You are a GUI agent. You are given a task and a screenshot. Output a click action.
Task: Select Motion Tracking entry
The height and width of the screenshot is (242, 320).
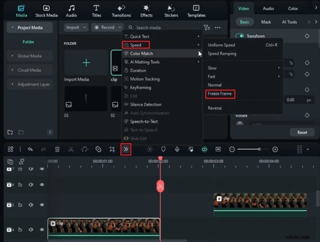(145, 79)
